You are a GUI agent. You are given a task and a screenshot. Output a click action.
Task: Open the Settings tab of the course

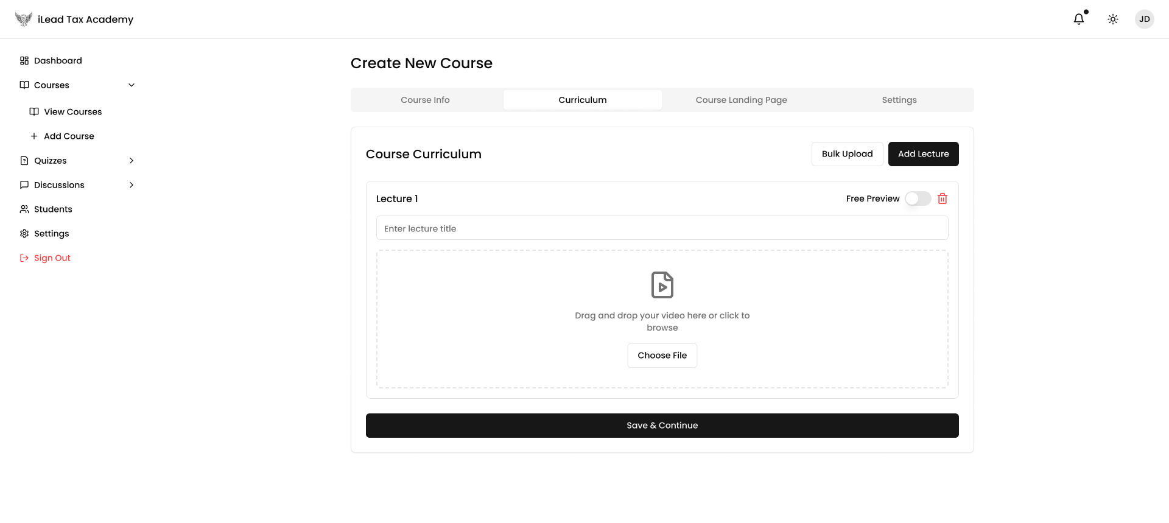point(899,100)
